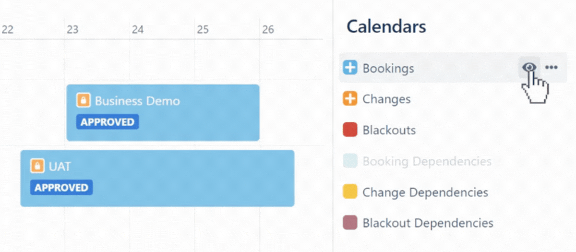576x252 pixels.
Task: Click the lock icon on Business Demo
Action: 84,101
